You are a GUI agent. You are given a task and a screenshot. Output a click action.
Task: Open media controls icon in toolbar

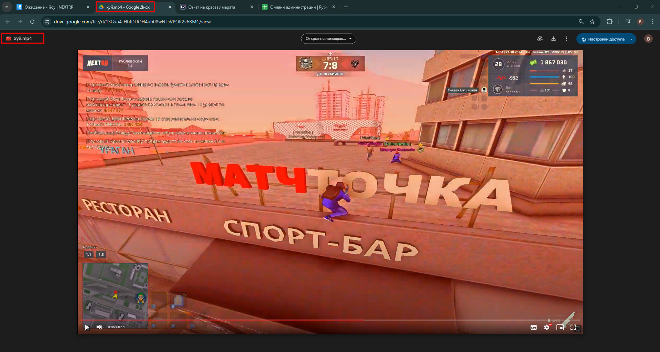(x=628, y=22)
